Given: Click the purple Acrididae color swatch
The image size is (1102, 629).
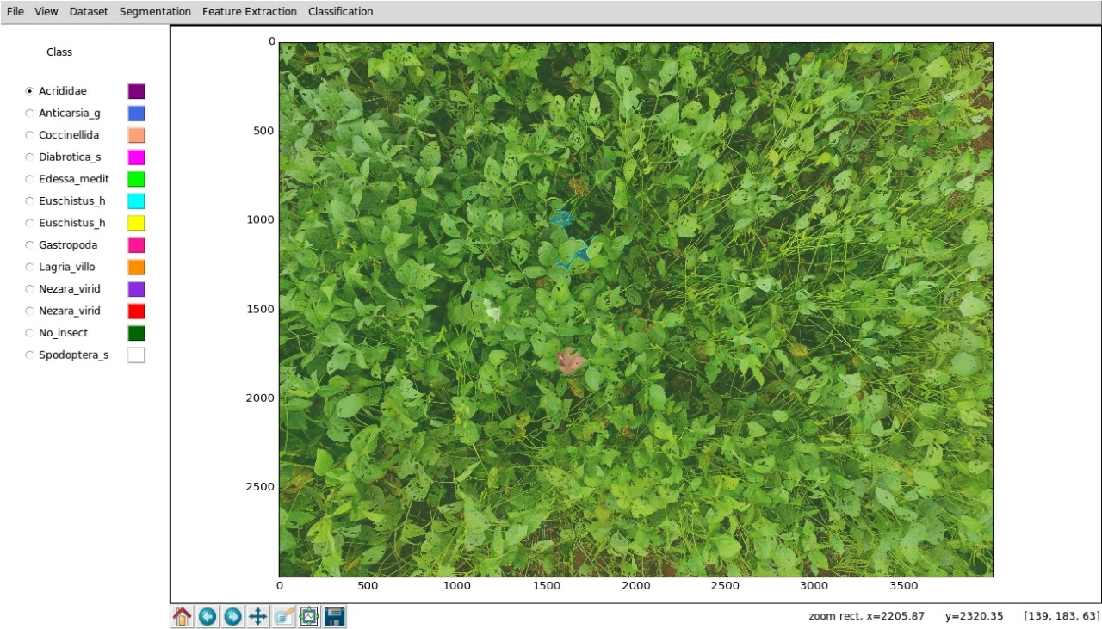Looking at the screenshot, I should pos(136,91).
